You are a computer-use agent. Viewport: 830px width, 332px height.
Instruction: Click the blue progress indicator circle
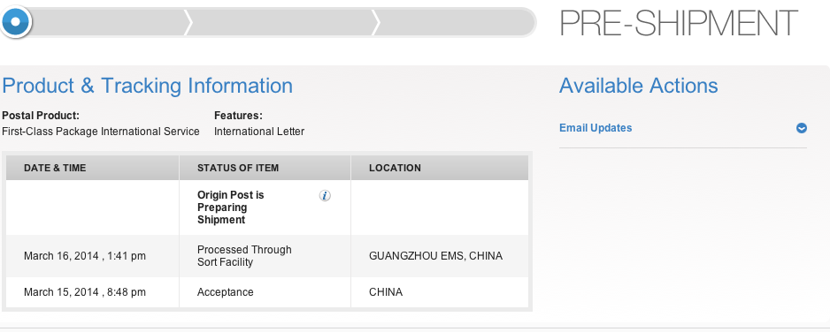point(15,22)
